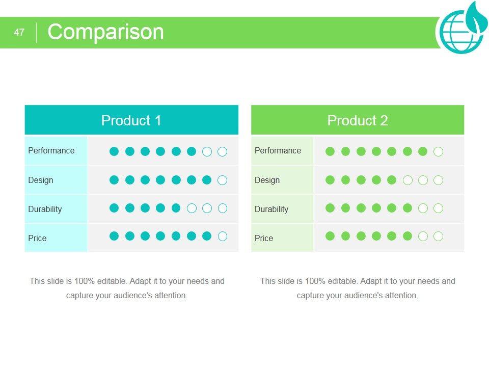Click Product 2 Design label
Viewport: 489px width, 367px height.
pos(267,180)
